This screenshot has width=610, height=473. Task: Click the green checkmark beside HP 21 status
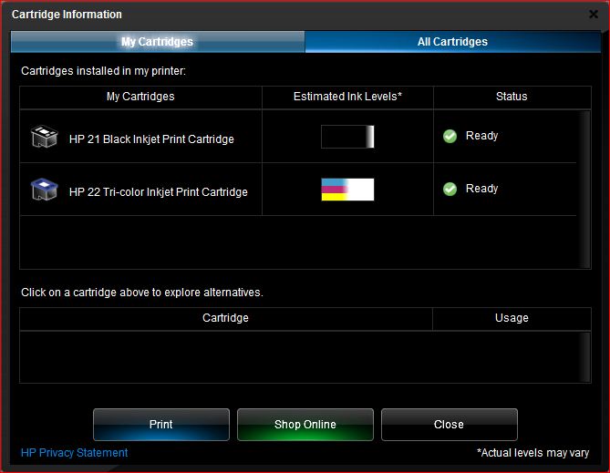[x=450, y=136]
